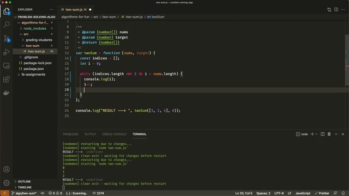This screenshot has width=349, height=196.
Task: Change indentation via Spaces: 2
Action: click(x=263, y=193)
